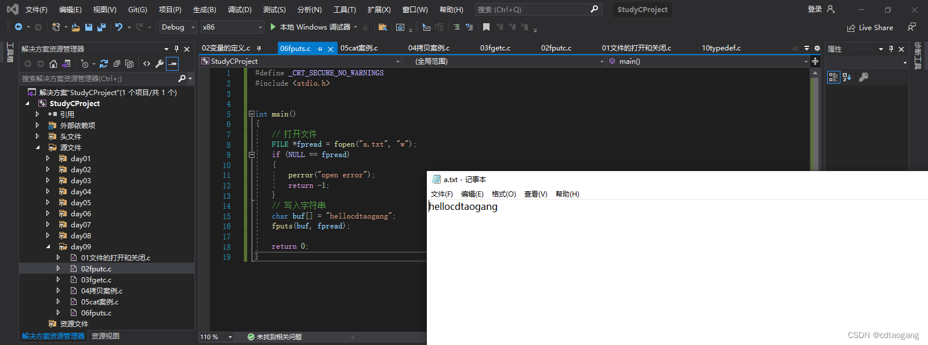Screen dimensions: 928x345
Task: Switch to the 资源视图 tab
Action: tap(106, 336)
